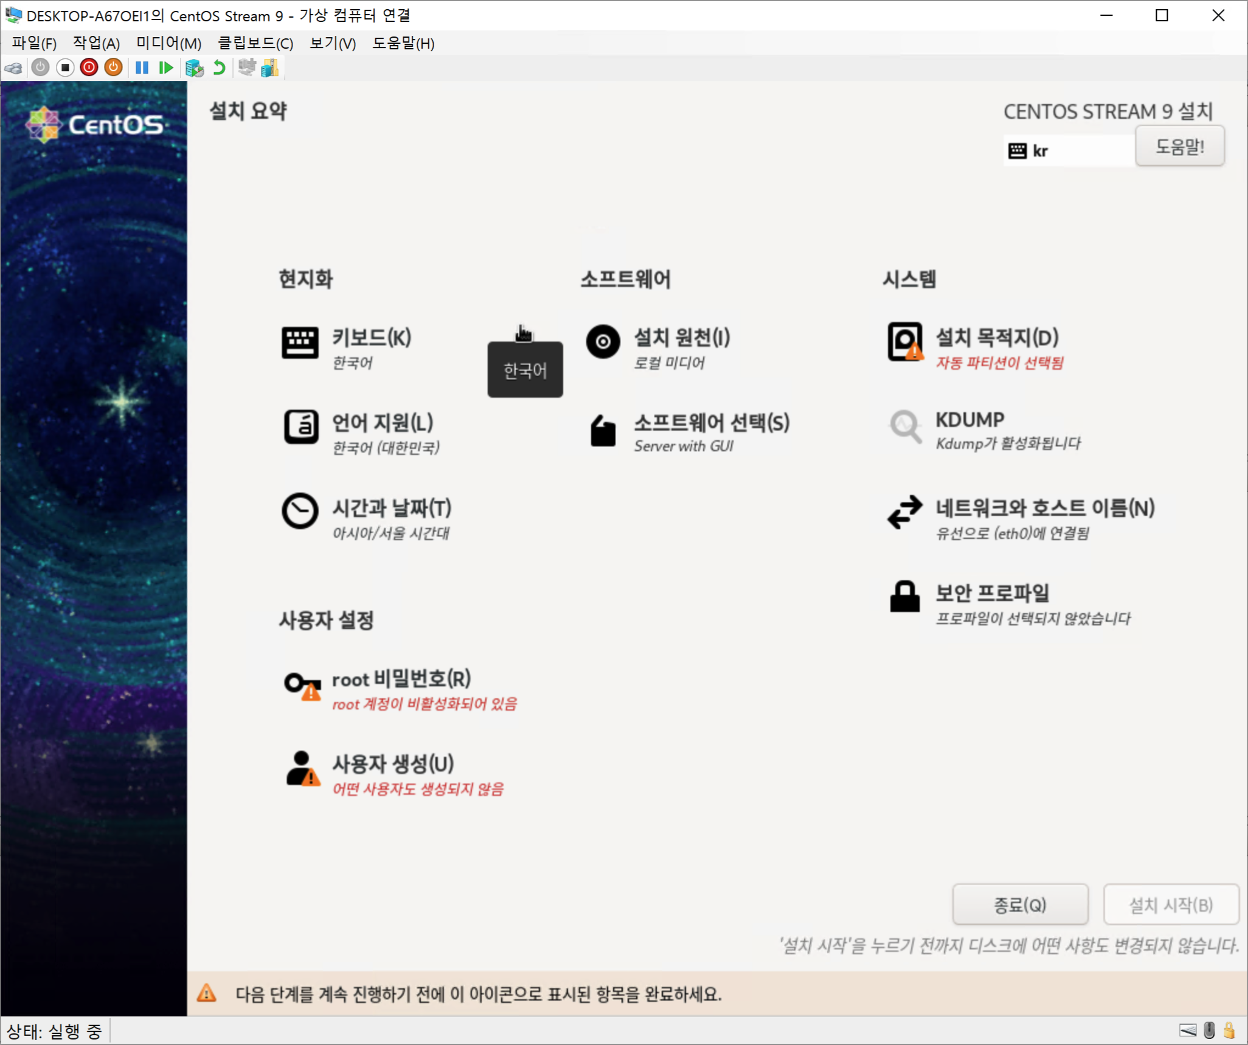Open root 비밀번호(R) key icon

point(302,686)
